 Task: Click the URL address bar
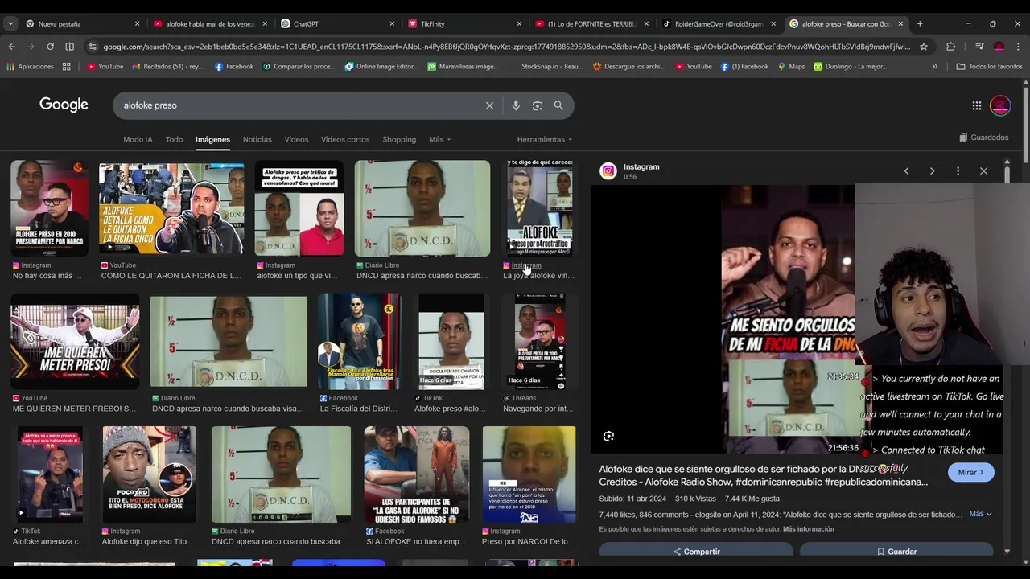tap(506, 47)
